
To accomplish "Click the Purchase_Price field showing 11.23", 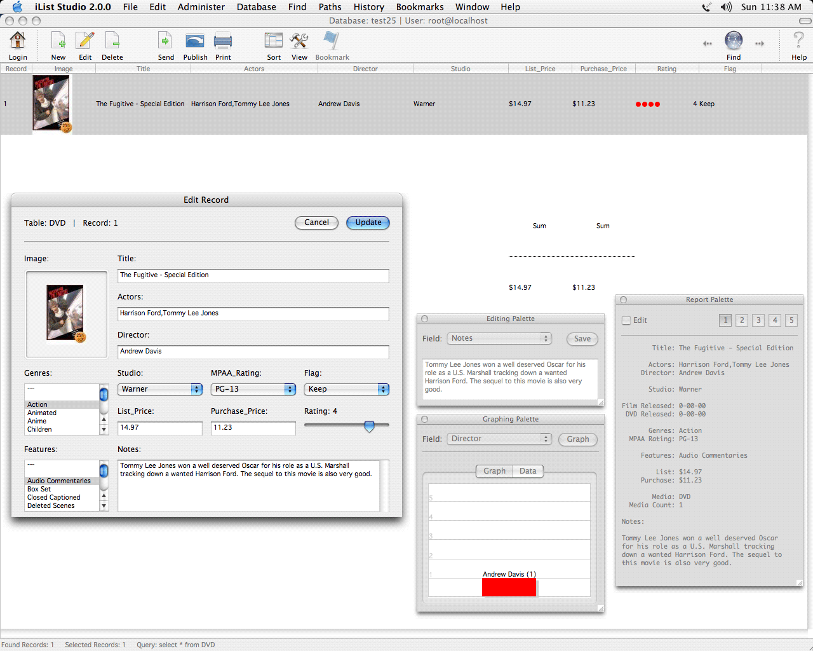I will [253, 428].
